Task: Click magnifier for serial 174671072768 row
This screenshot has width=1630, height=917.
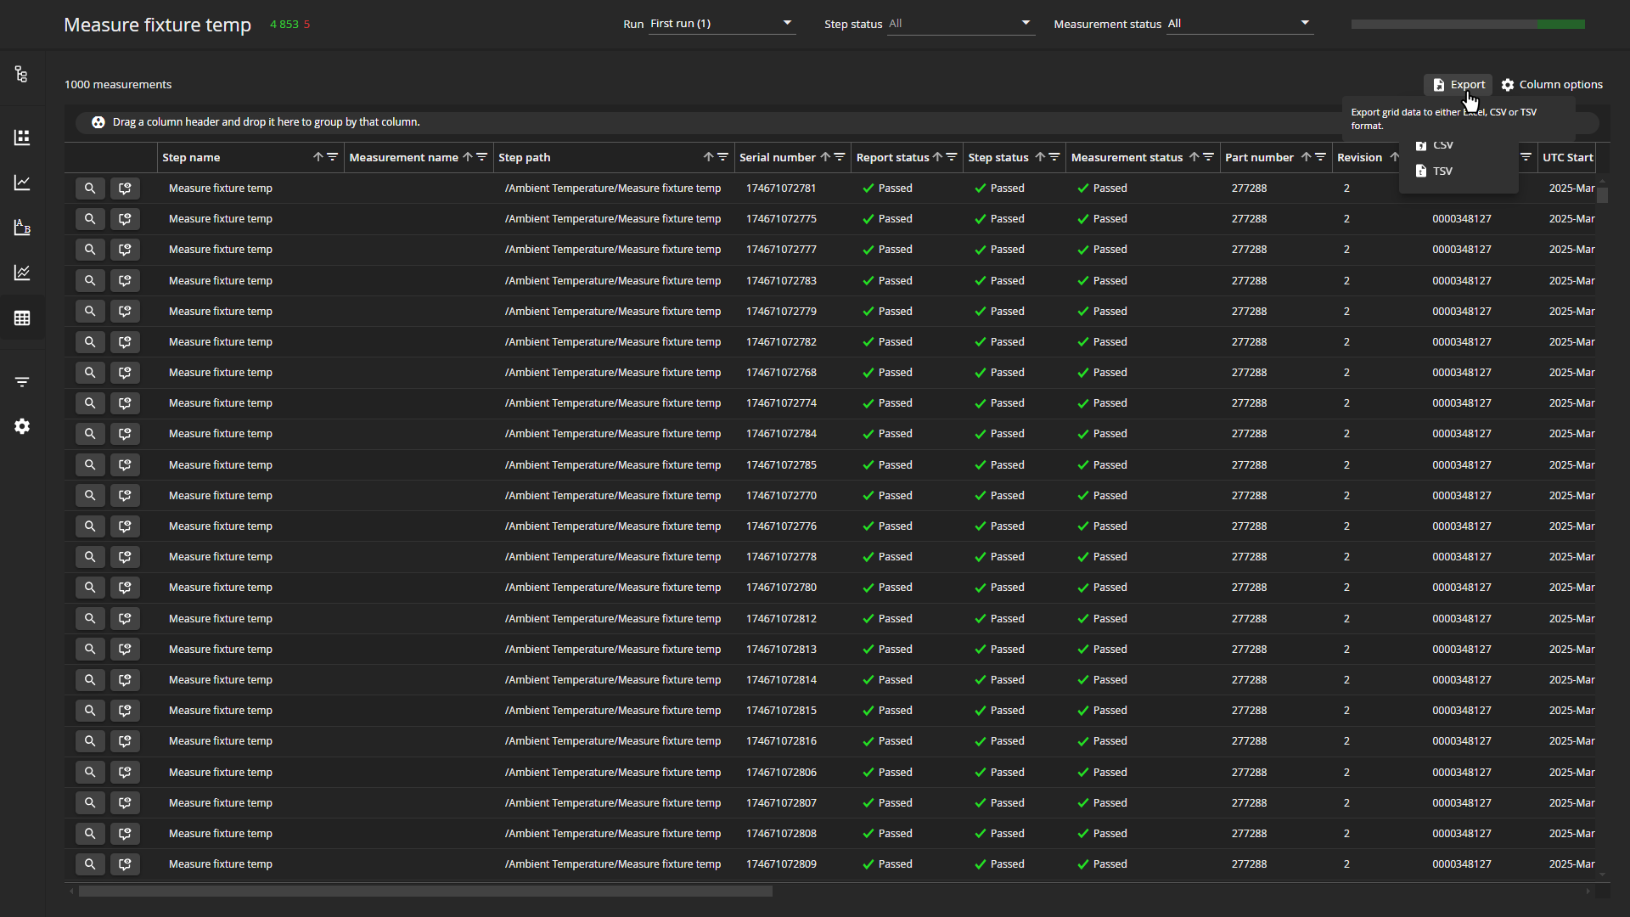Action: pos(90,373)
